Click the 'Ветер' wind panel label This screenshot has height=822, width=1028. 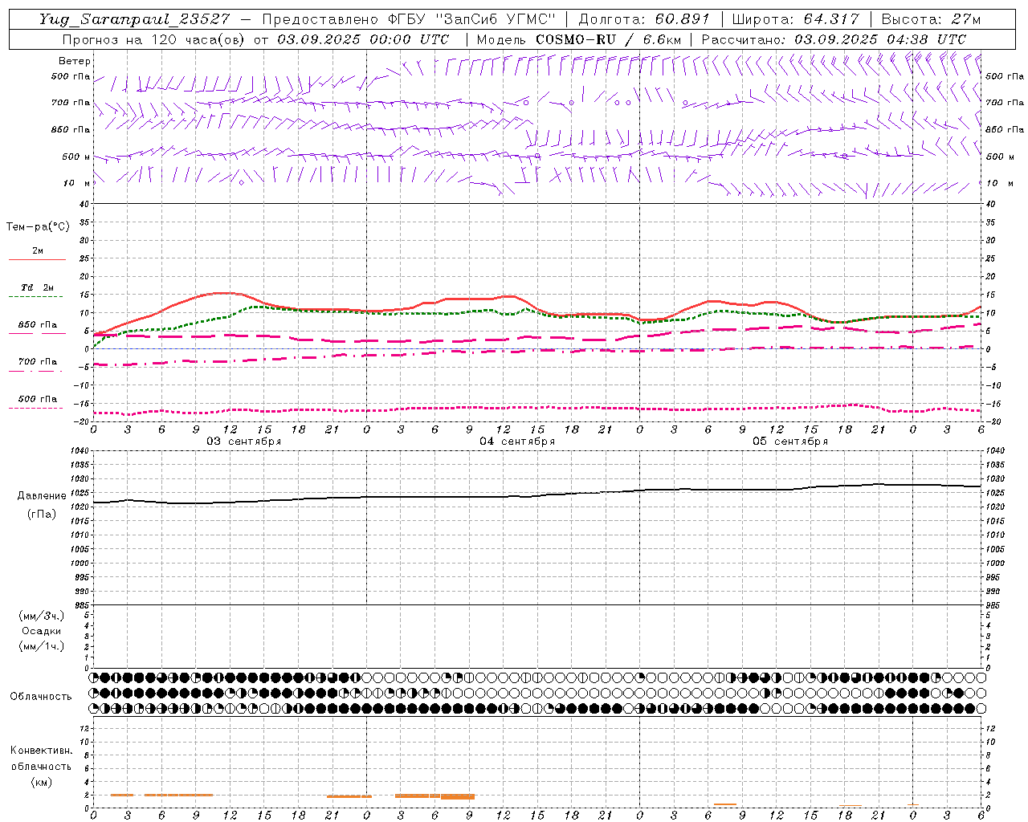[75, 61]
